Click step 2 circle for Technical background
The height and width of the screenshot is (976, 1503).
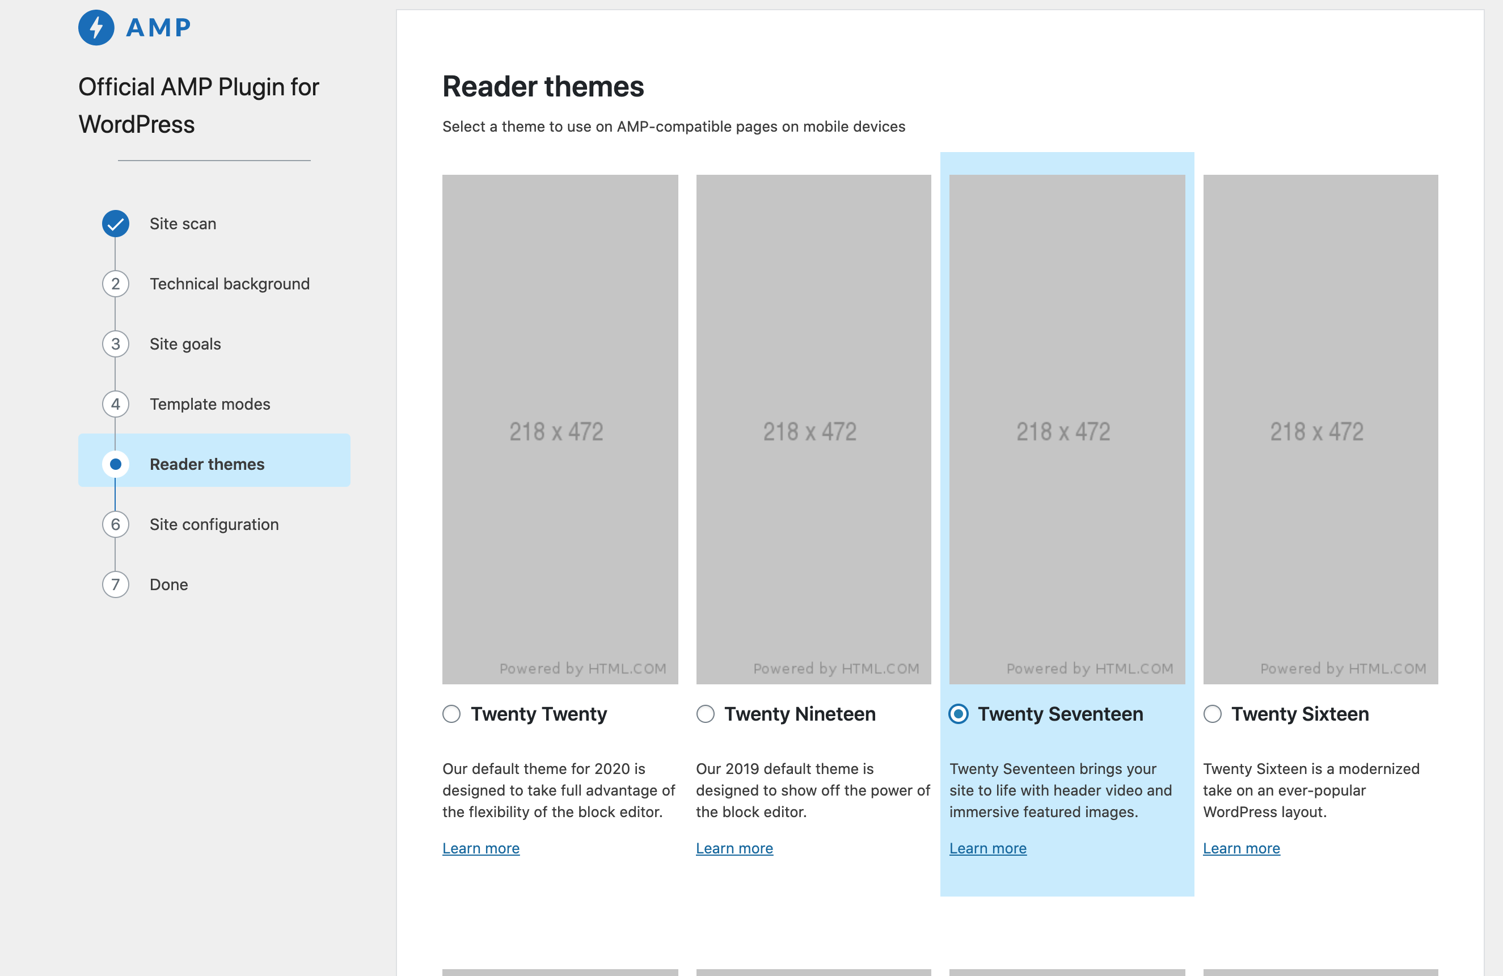coord(116,284)
